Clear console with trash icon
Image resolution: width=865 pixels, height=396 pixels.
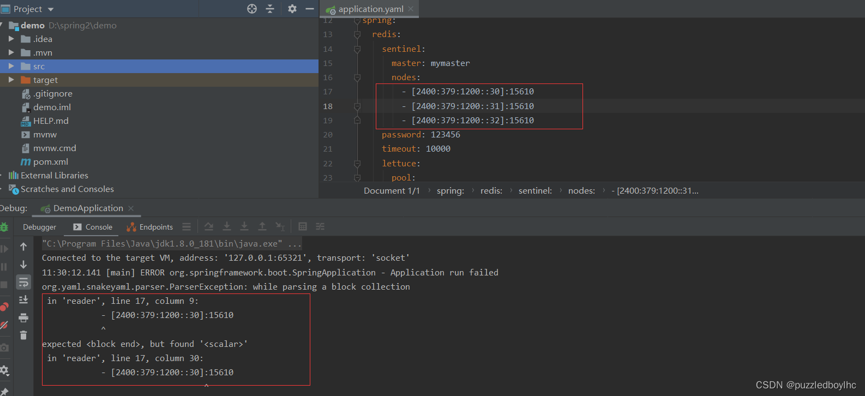[23, 335]
